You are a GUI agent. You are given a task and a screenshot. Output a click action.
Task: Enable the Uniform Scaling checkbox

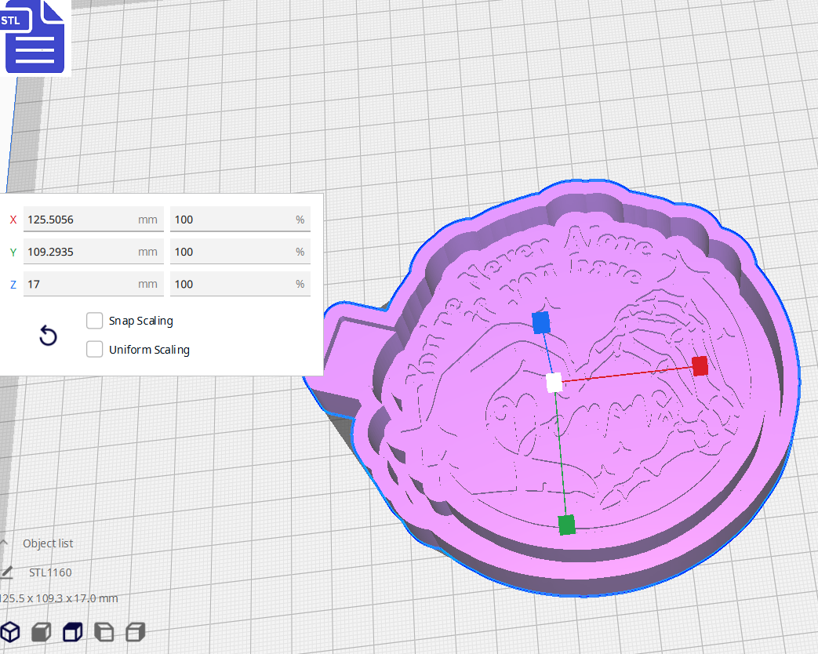(x=94, y=349)
